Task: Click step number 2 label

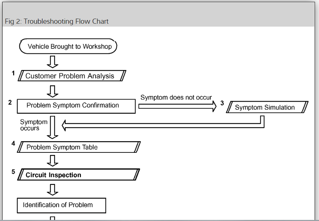Action: [x=10, y=102]
